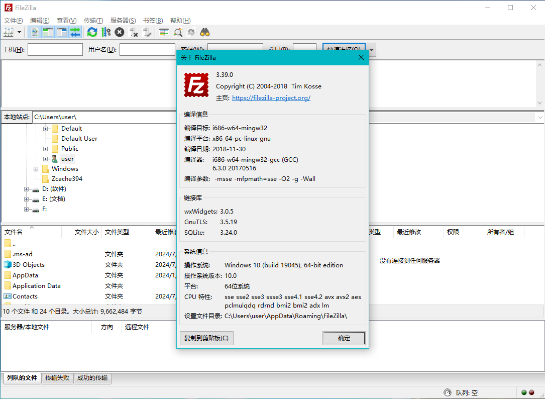Expand the F: drive node
545x399 pixels.
point(26,210)
